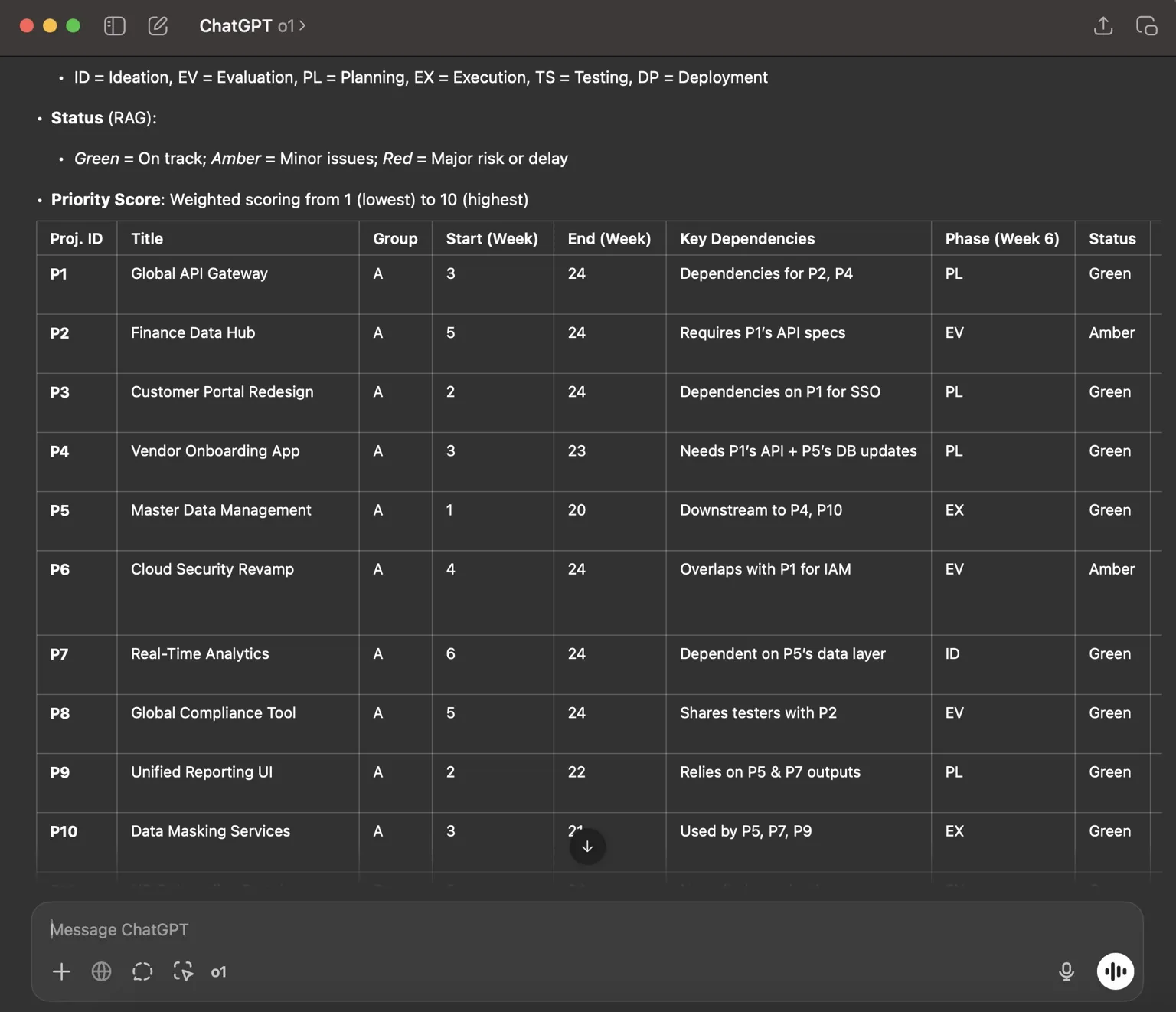Viewport: 1176px width, 1012px height.
Task: Click the green fullscreen window button
Action: click(x=73, y=25)
